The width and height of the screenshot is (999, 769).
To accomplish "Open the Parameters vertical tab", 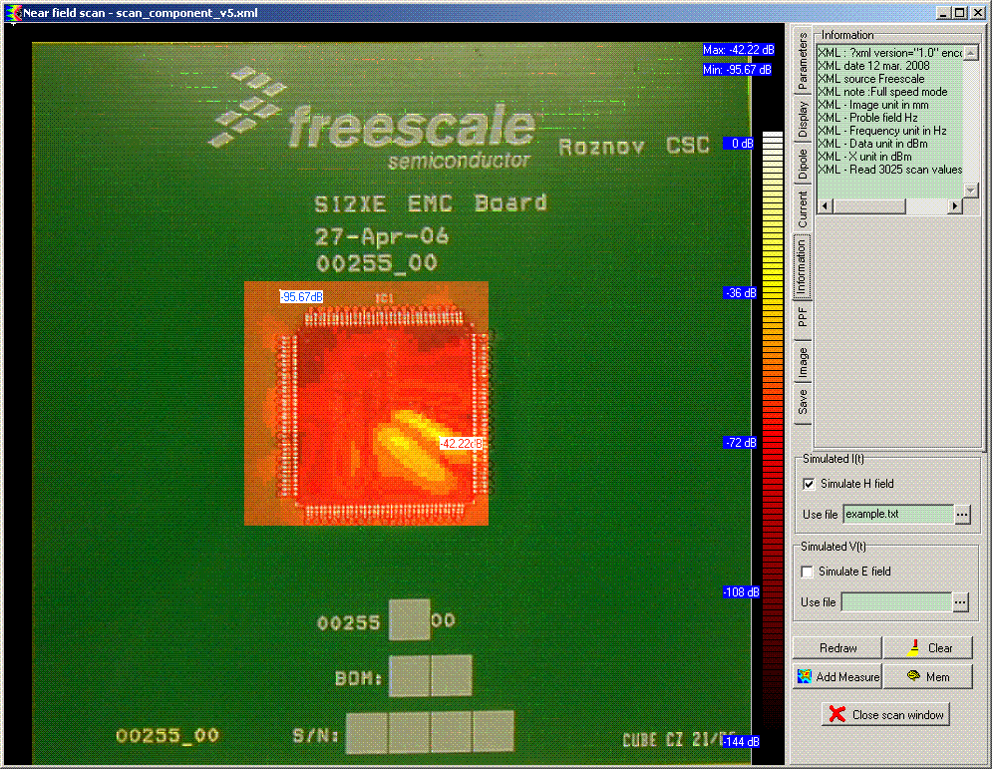I will click(803, 60).
